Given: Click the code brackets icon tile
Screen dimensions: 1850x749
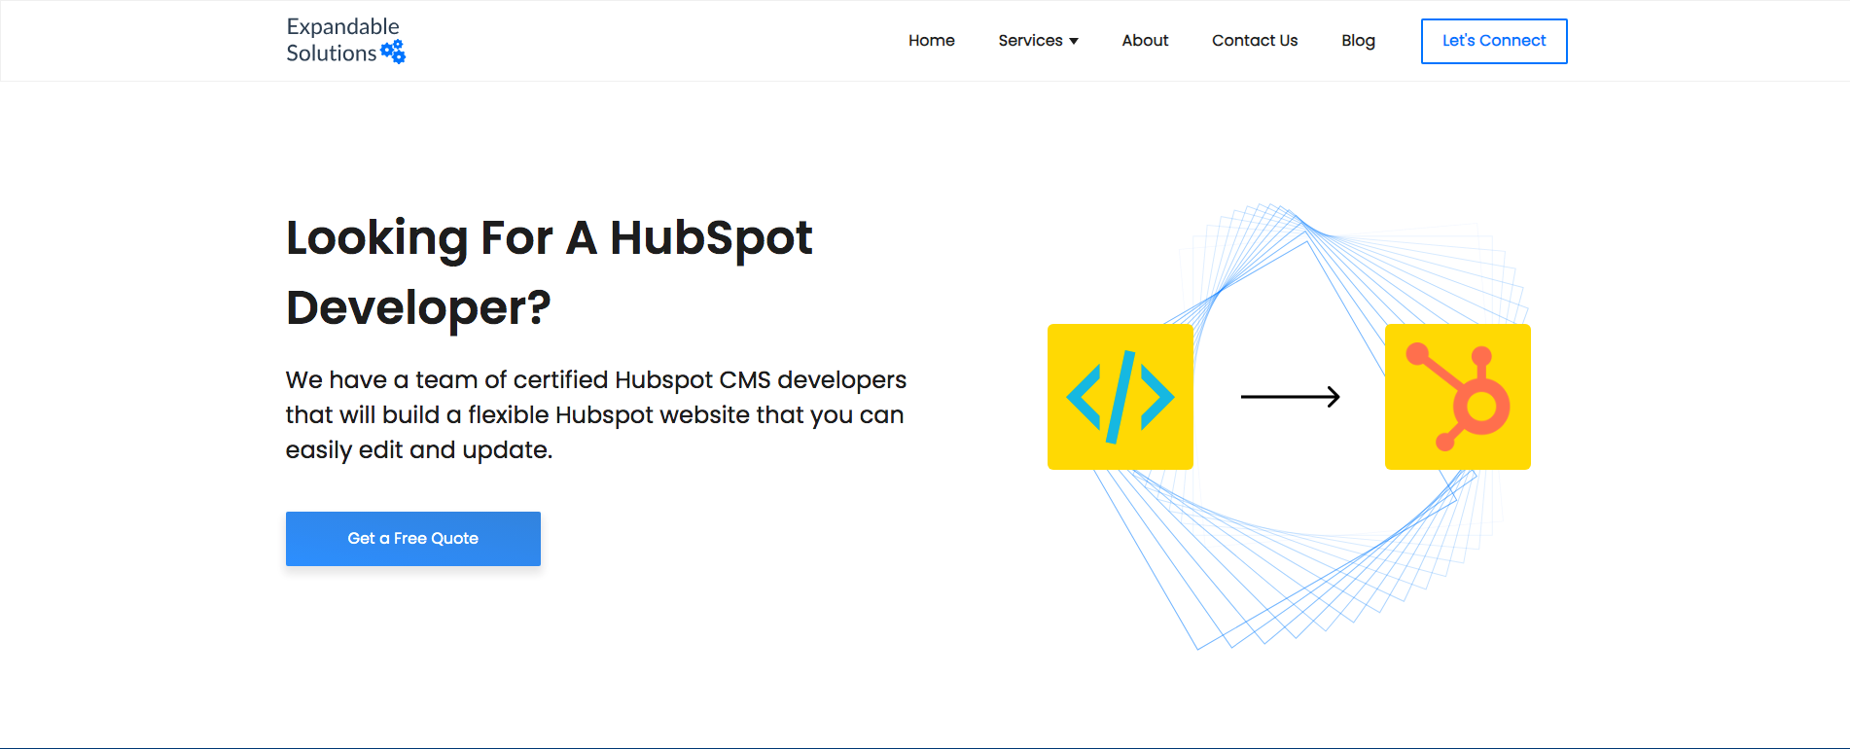Looking at the screenshot, I should (x=1121, y=397).
